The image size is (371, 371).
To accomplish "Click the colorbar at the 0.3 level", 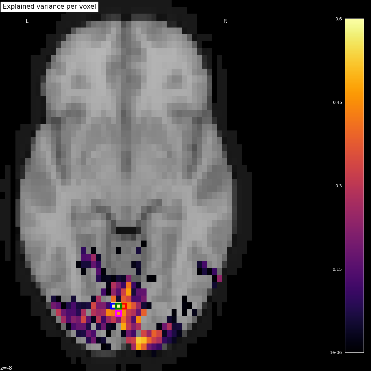I will click(x=354, y=186).
